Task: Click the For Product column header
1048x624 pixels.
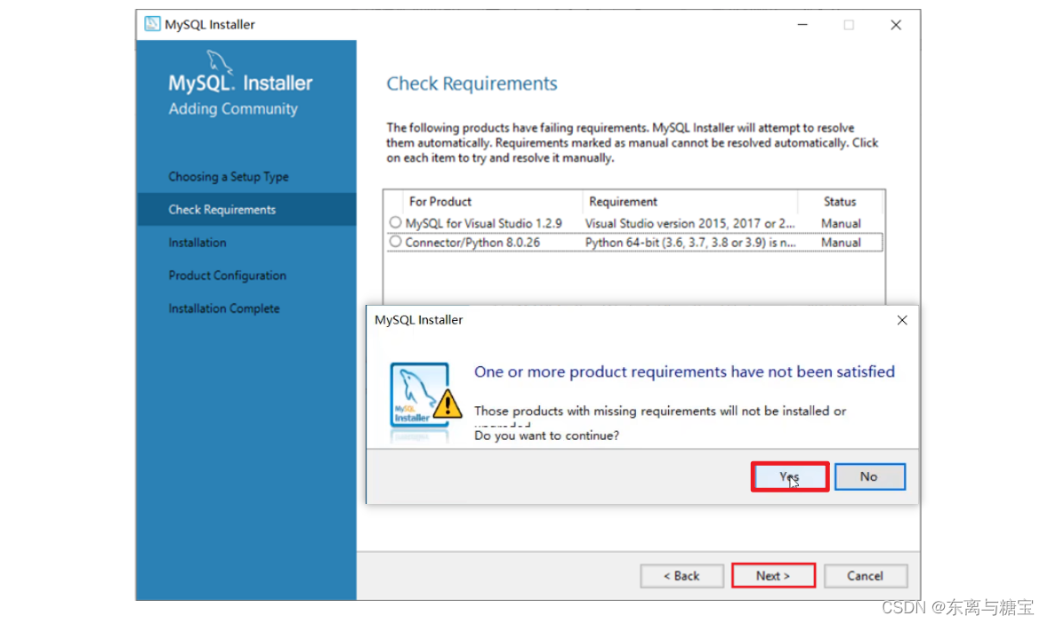Action: 440,202
